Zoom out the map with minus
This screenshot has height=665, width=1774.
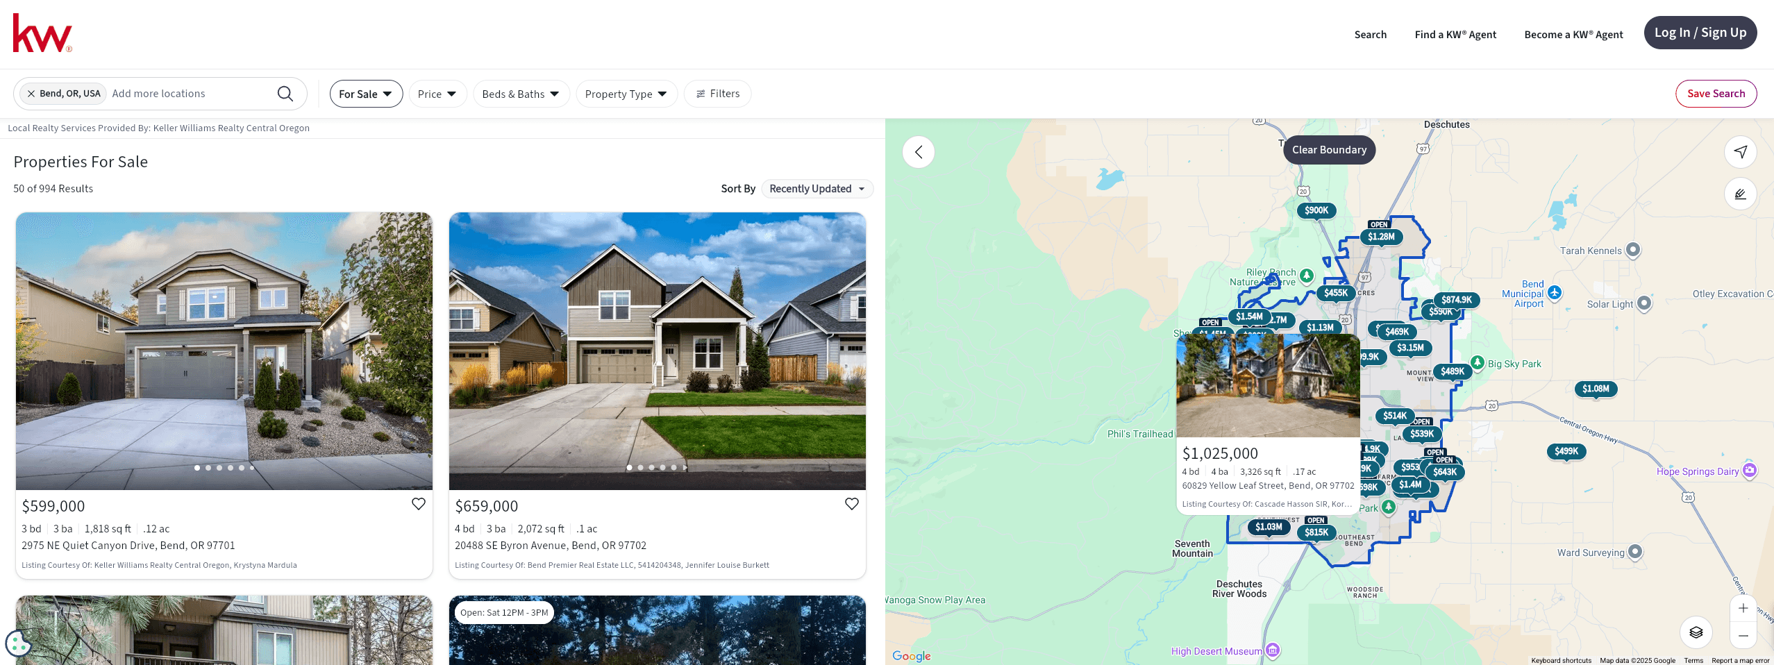[x=1743, y=635]
